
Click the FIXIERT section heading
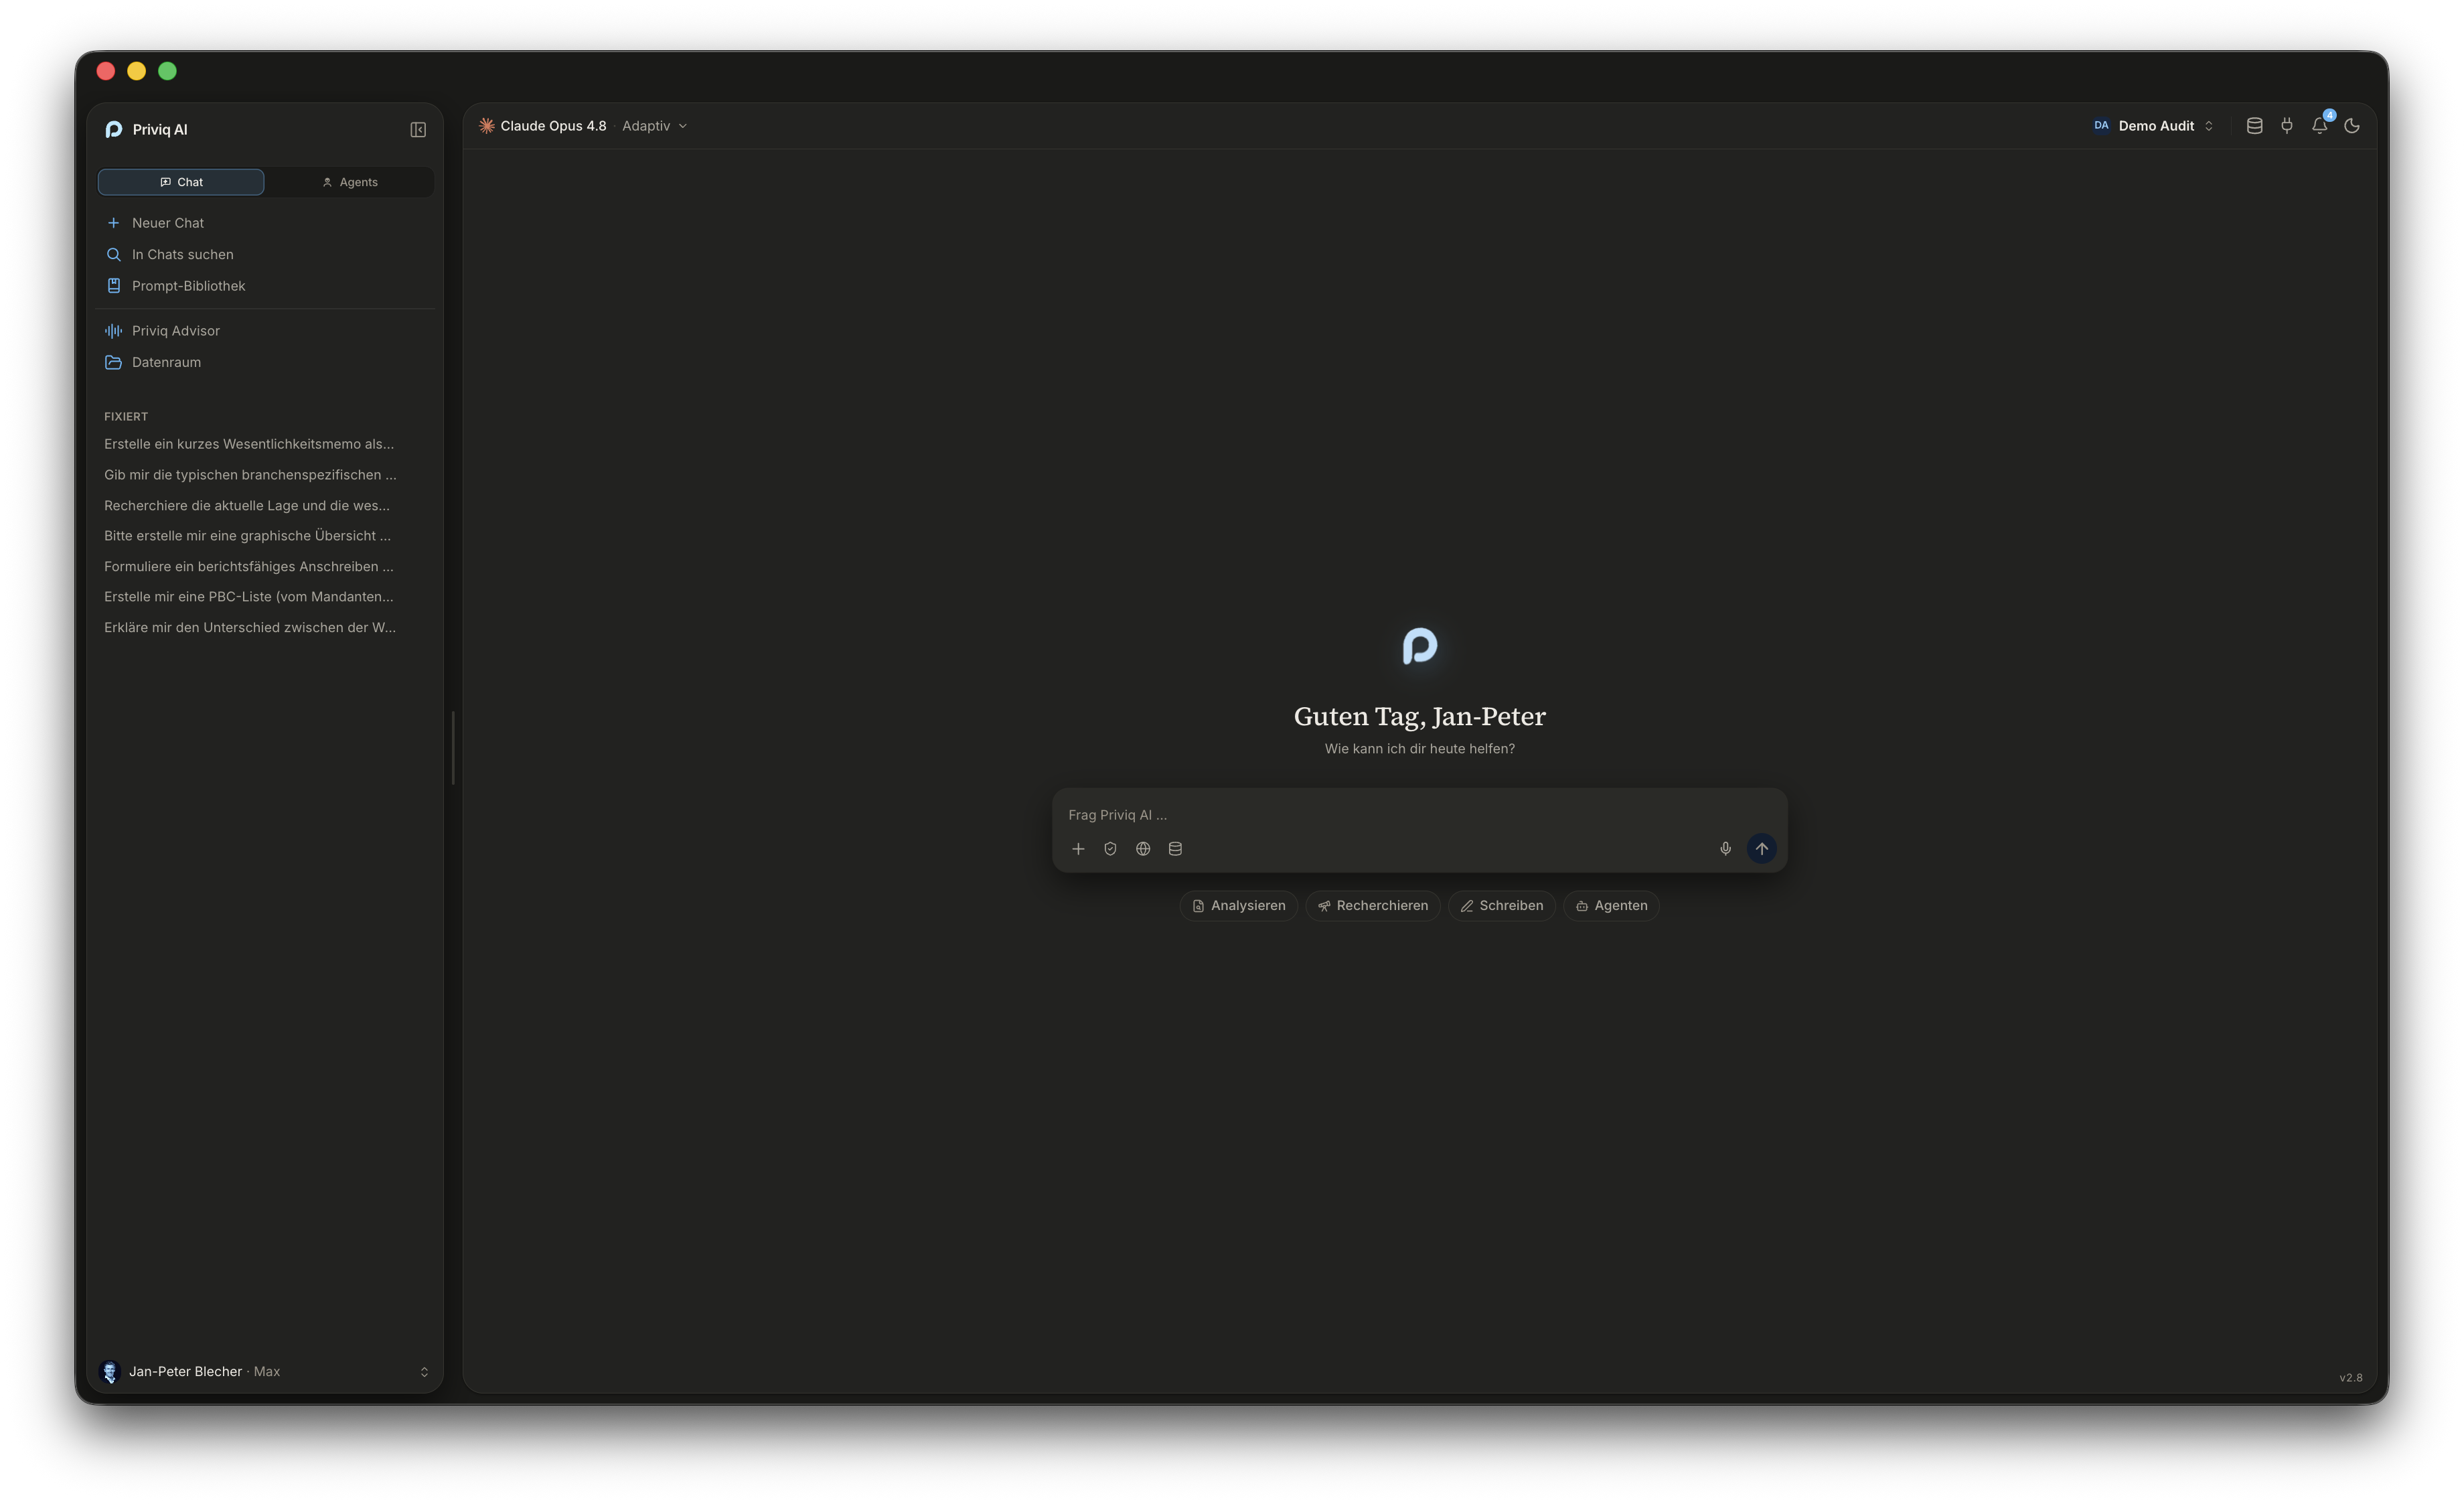pos(126,417)
